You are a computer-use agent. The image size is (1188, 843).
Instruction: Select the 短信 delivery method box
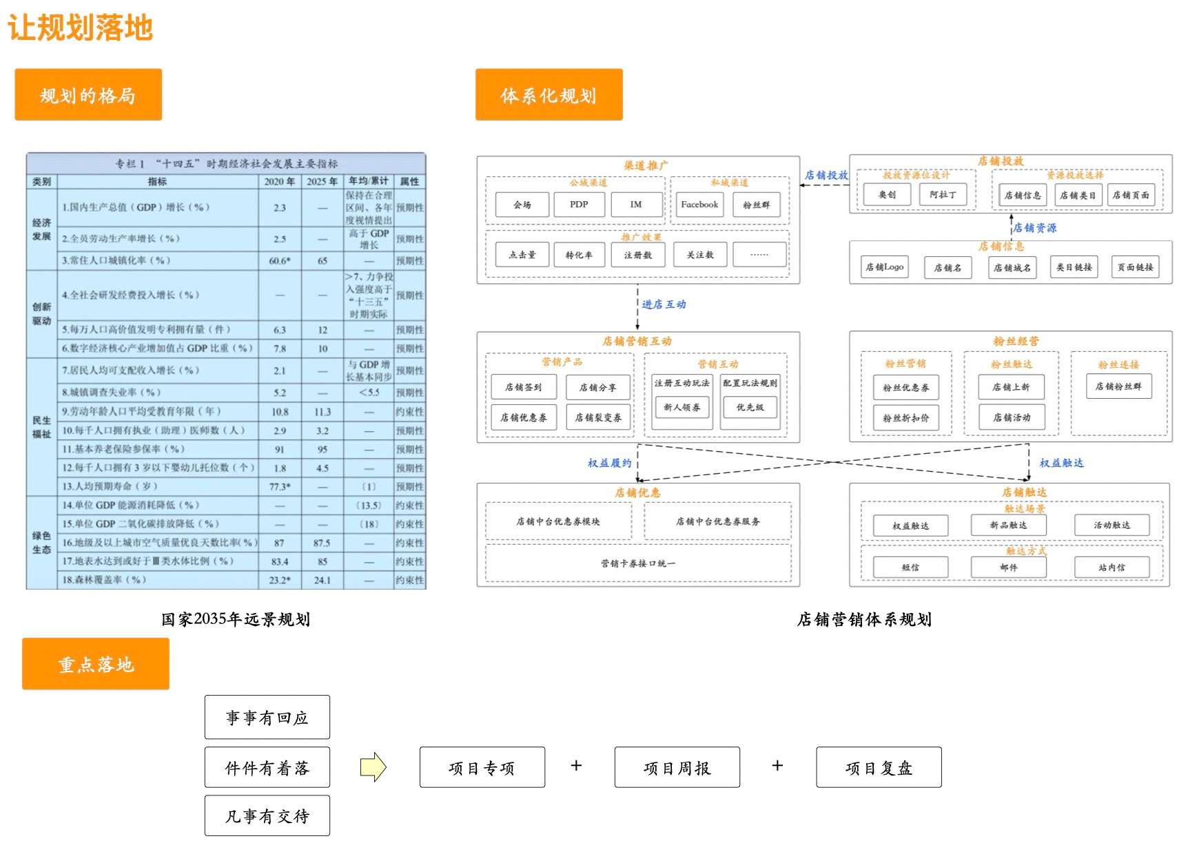tap(910, 568)
